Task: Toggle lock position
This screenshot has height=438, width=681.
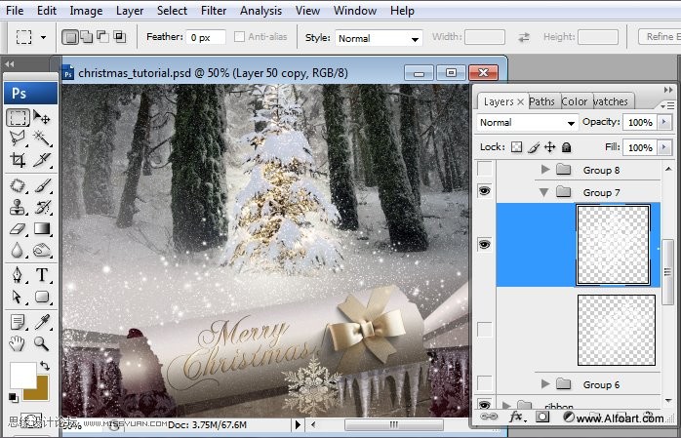Action: (550, 147)
